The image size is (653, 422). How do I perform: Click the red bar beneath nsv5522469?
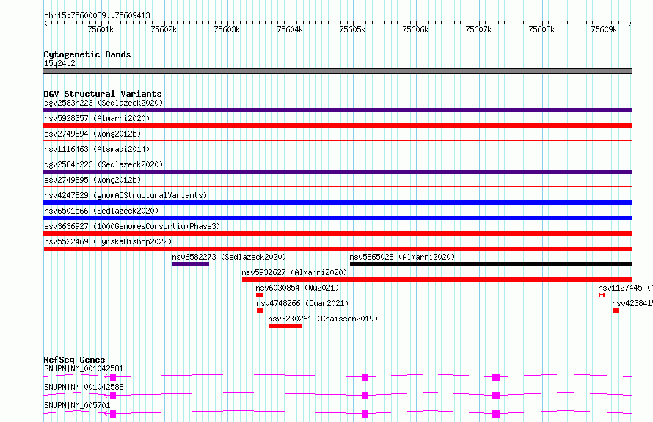pos(338,249)
